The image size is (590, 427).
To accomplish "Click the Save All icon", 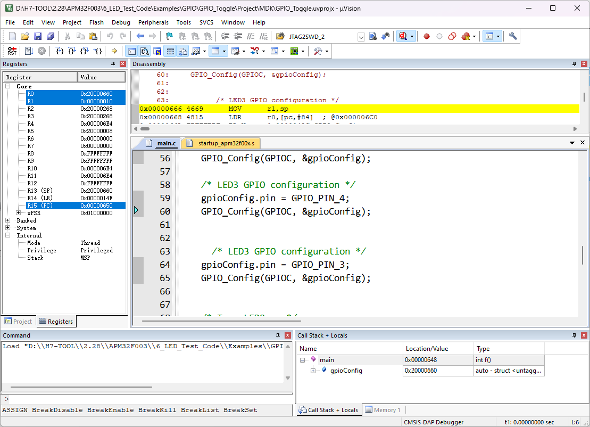I will 51,37.
